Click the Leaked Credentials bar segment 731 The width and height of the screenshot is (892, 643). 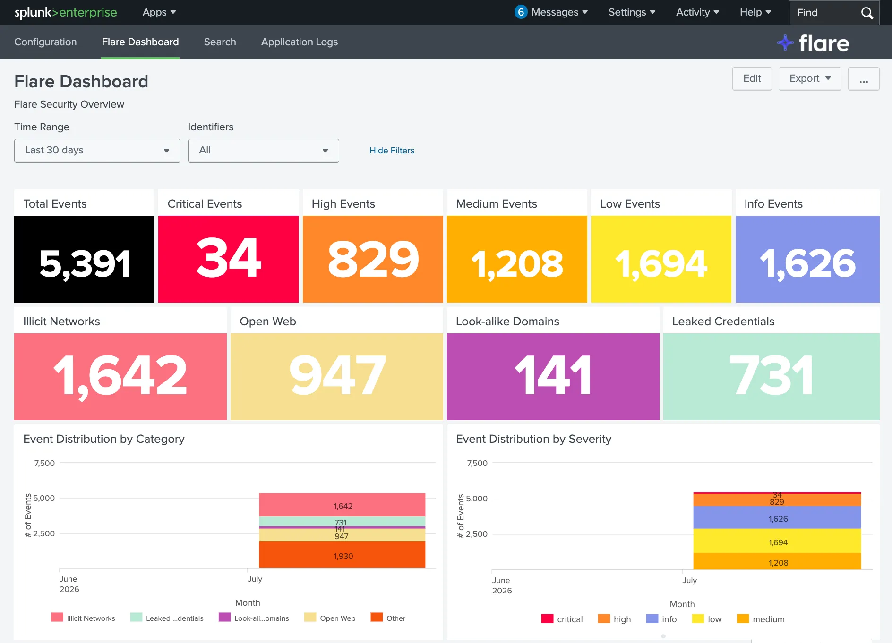click(x=342, y=522)
